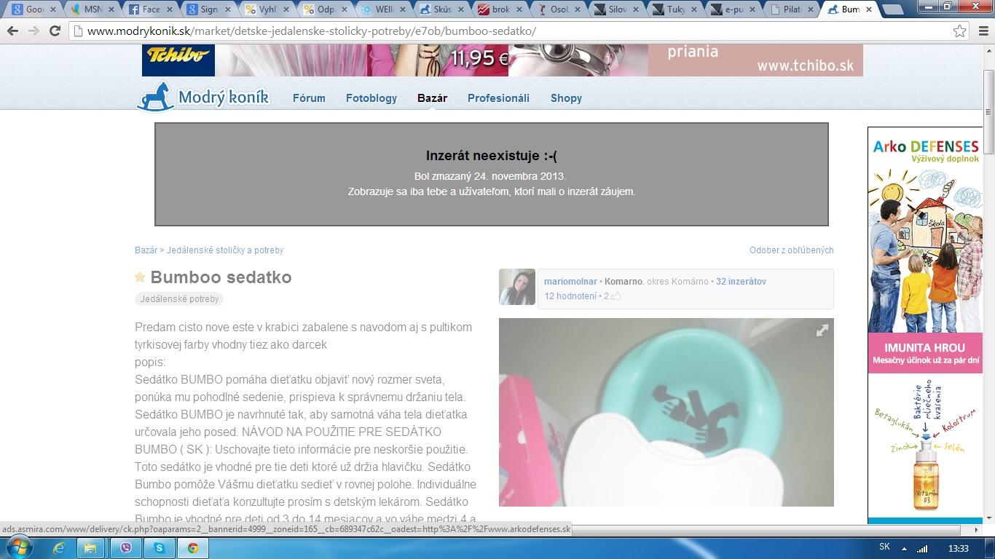Click the address bar URL field
Screen dimensions: 995x559
point(510,31)
